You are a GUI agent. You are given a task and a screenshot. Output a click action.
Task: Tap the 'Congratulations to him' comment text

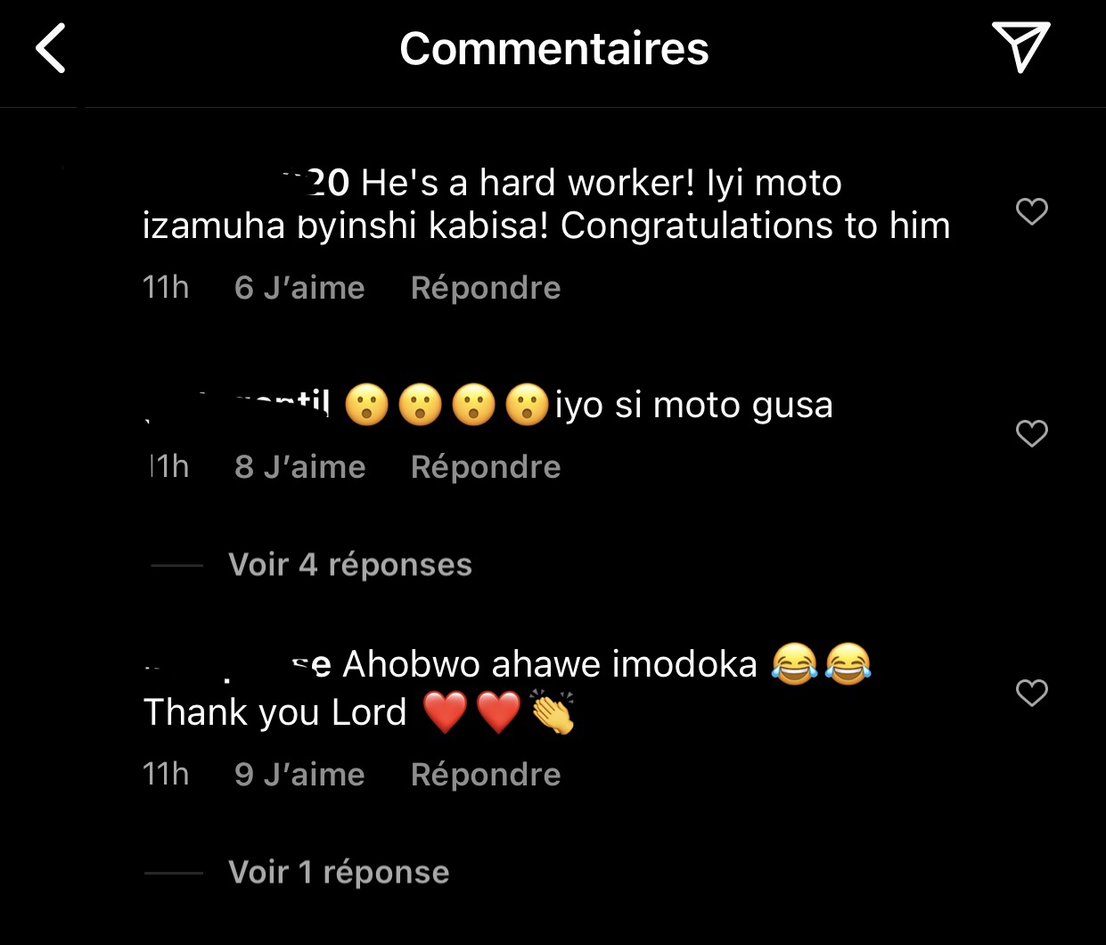[755, 226]
